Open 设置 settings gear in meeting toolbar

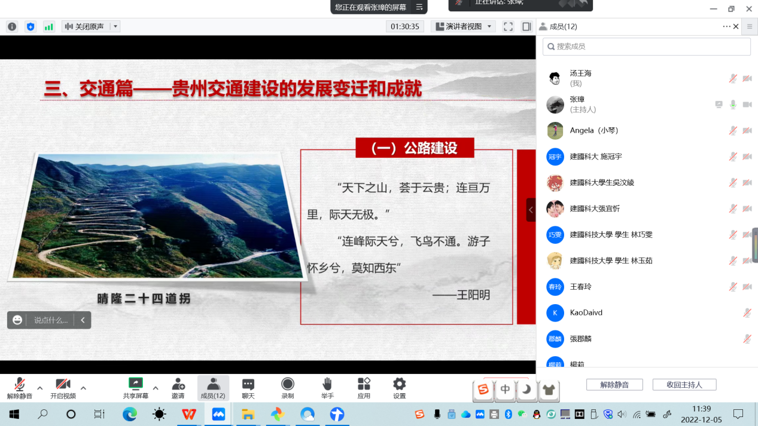(399, 387)
